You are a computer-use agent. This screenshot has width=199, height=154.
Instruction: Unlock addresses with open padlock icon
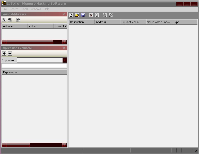[110, 15]
